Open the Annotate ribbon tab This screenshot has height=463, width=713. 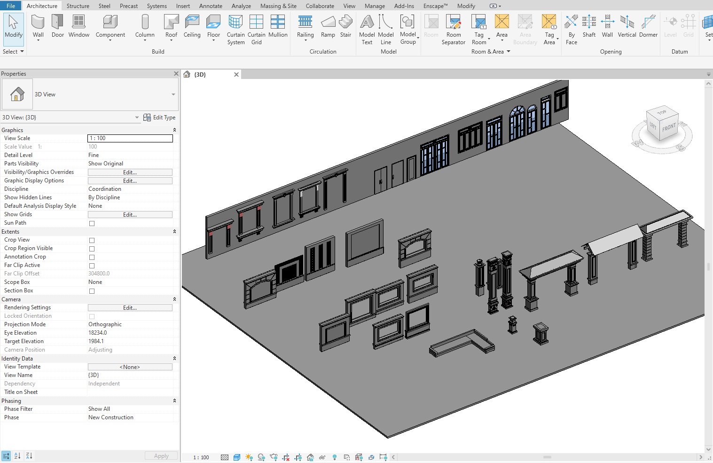[211, 6]
